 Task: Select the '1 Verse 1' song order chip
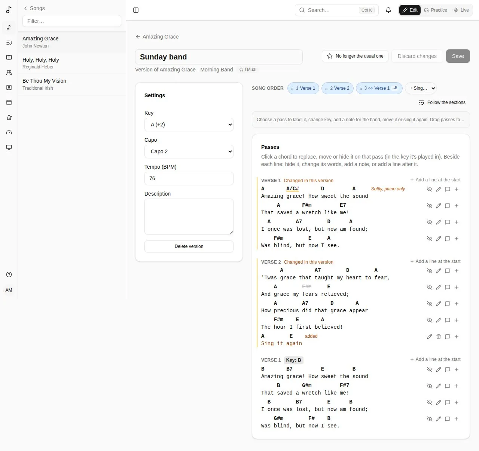pos(303,88)
